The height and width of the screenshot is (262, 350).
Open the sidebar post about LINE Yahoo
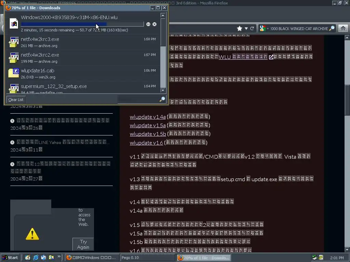tap(63, 142)
